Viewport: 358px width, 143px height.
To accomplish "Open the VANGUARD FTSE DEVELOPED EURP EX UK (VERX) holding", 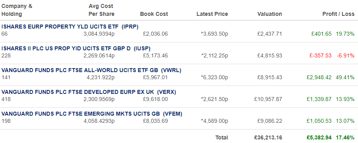I will (x=89, y=92).
